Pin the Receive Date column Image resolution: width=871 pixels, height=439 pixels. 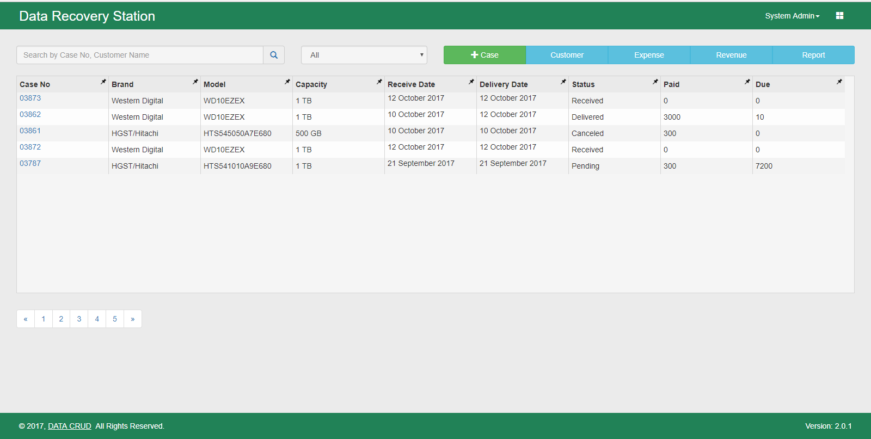(471, 82)
